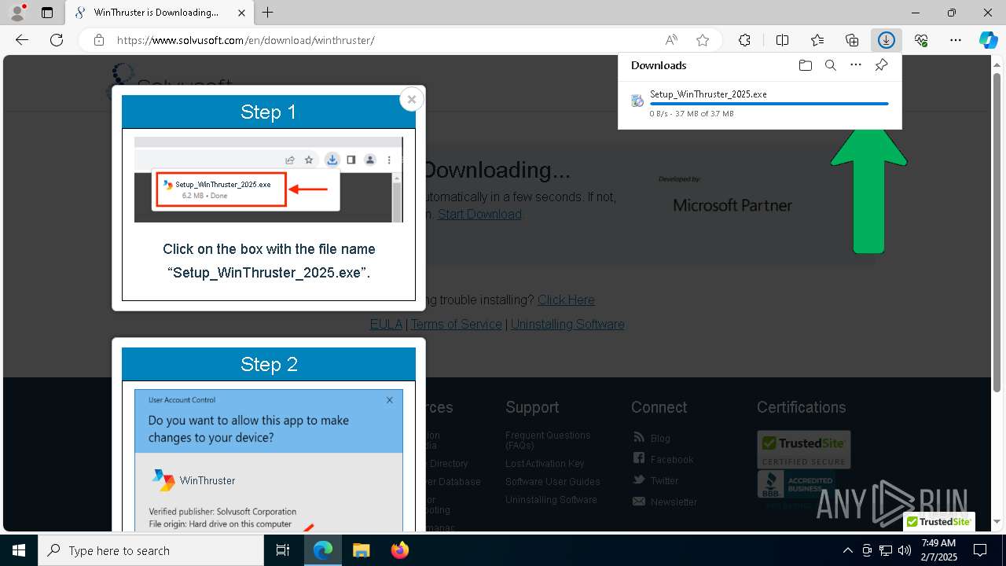Screen dimensions: 1006x566
Task: Open Collections icon
Action: [852, 40]
